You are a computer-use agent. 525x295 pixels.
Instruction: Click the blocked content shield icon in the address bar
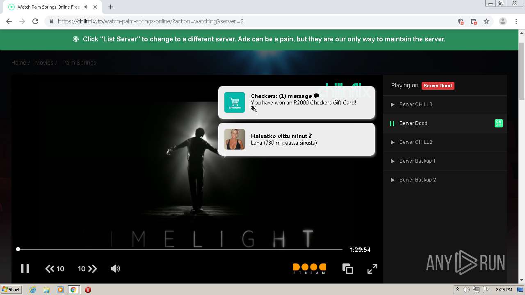coord(461,21)
